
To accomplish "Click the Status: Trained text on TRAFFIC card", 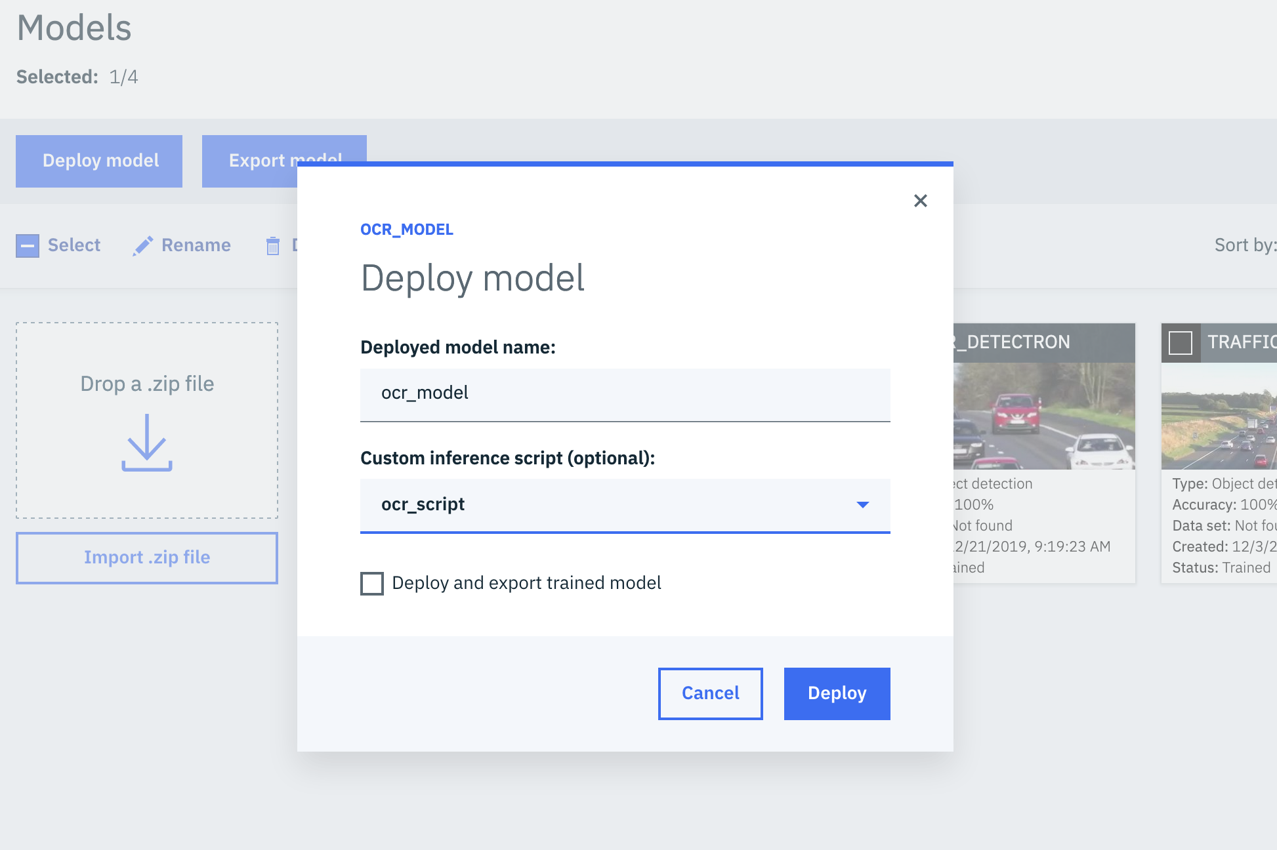I will tap(1221, 568).
